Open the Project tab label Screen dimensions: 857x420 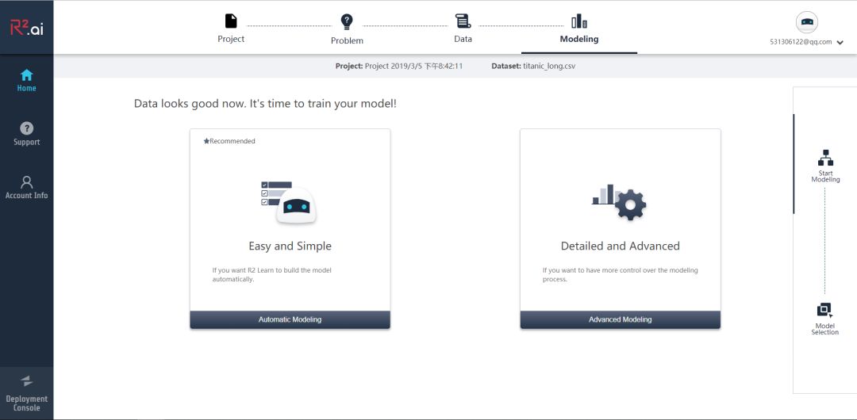point(231,39)
